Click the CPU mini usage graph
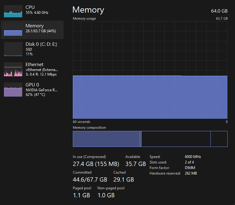 13,11
